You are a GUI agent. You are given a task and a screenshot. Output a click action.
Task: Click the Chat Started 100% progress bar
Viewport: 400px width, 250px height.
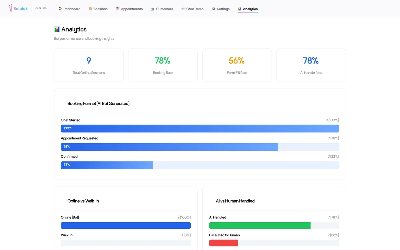coord(200,128)
